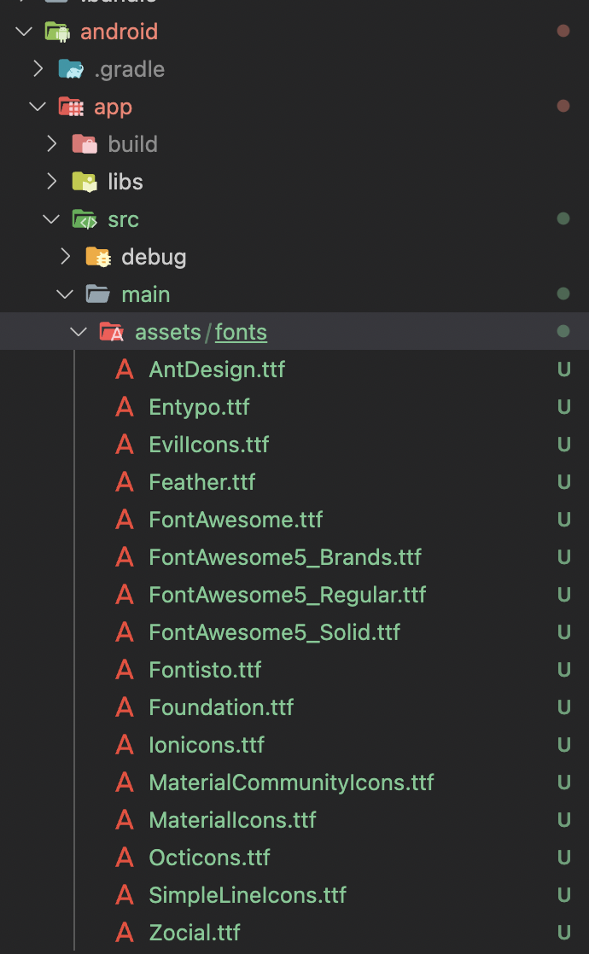Click the font icon beside FontAwesome.ttf

click(125, 520)
